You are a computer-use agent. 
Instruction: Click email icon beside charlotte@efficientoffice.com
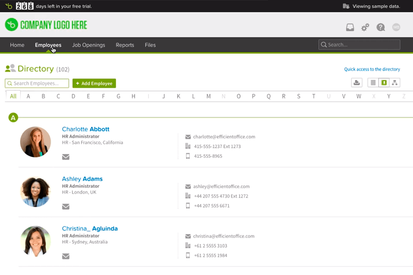(x=188, y=137)
